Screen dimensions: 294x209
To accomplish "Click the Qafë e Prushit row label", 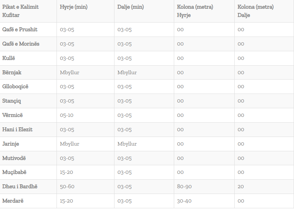I will 20,29.
